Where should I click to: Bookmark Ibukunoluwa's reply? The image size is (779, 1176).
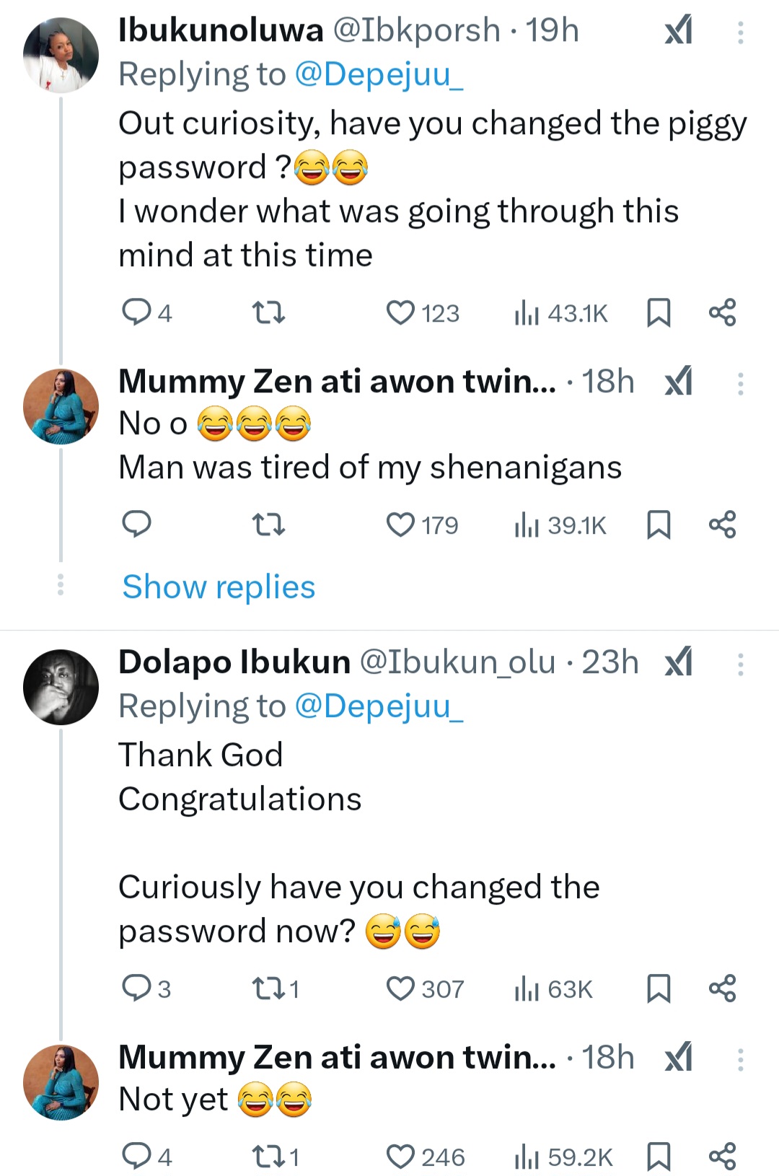(659, 313)
